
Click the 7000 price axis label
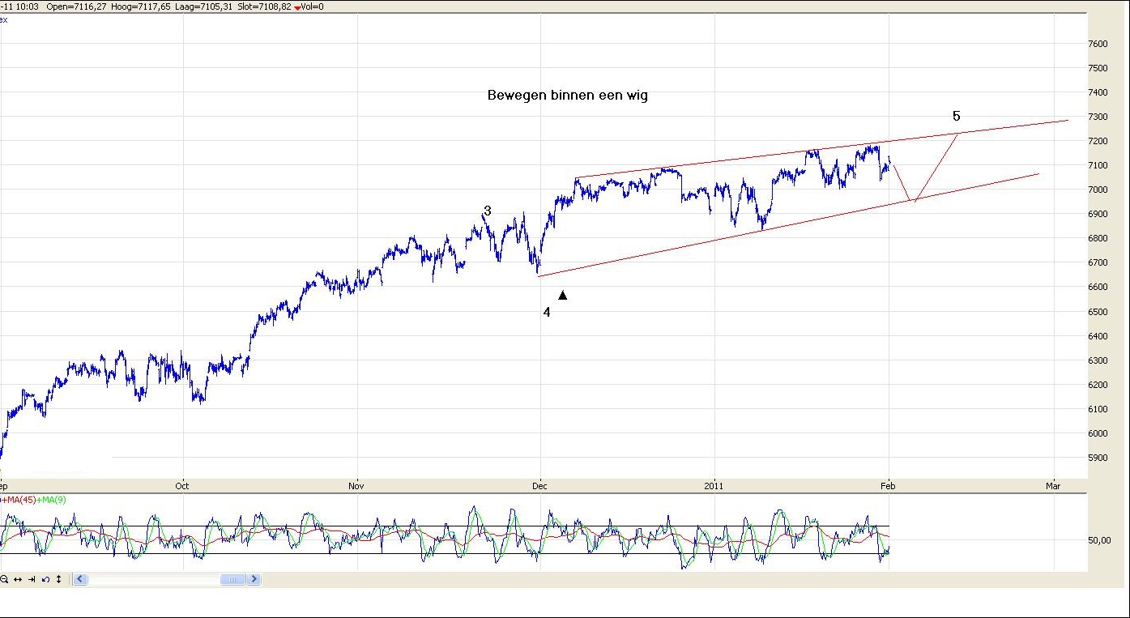[x=1098, y=190]
